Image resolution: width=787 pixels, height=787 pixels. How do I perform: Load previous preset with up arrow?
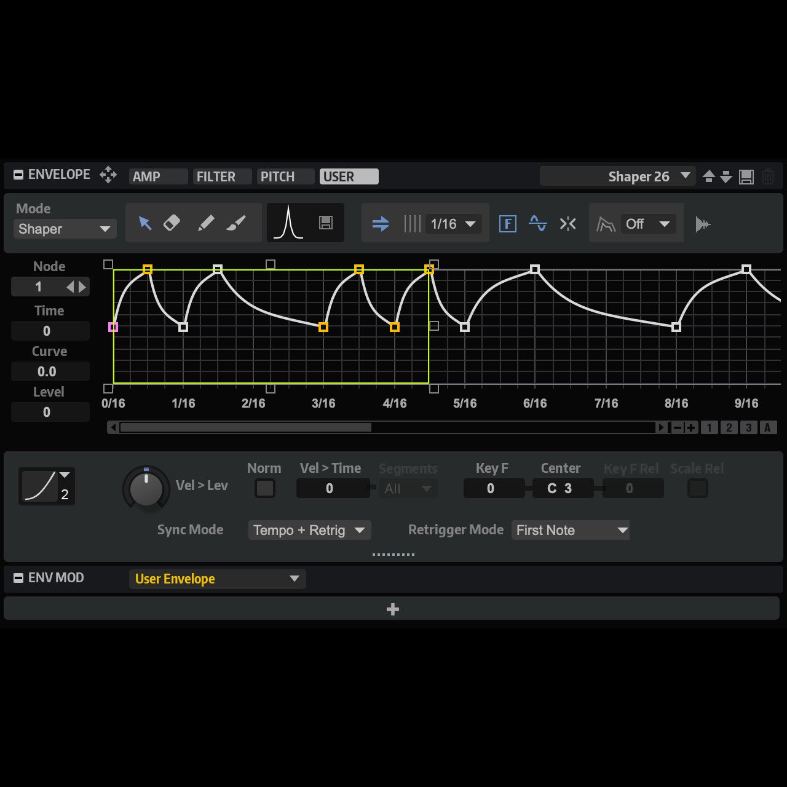pos(709,176)
